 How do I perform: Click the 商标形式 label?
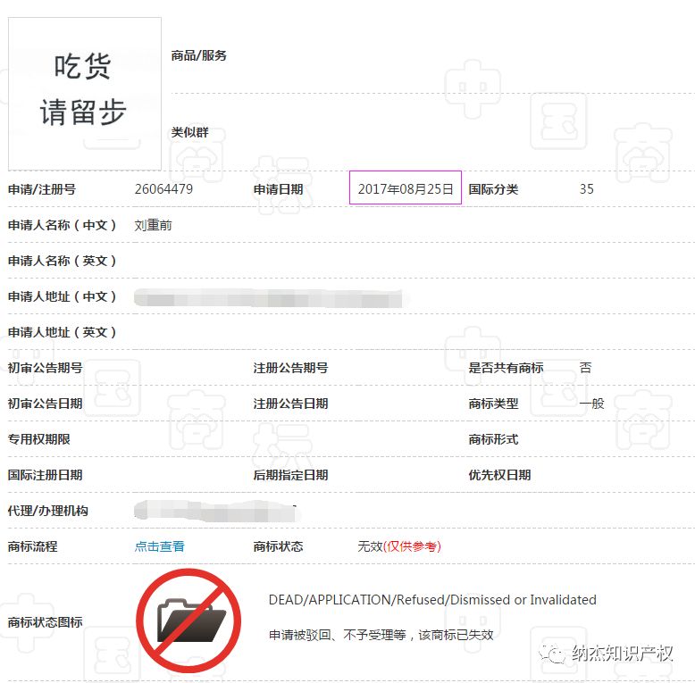coord(493,439)
